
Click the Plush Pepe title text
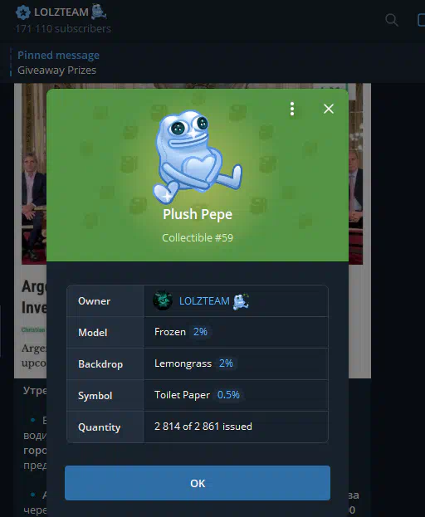tap(198, 214)
